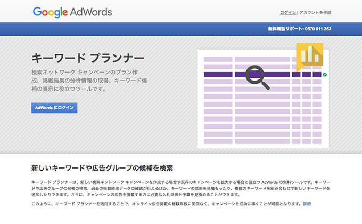The image size is (362, 224).
Task: Click the magnifying glass icon in the illustration
Action: [256, 76]
